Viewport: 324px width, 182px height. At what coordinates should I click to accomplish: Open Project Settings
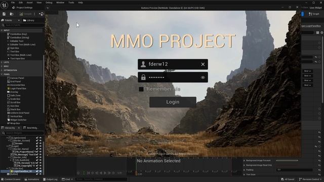point(22,8)
